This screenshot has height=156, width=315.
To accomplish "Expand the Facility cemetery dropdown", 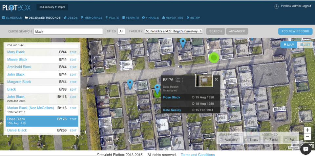I will pos(174,31).
